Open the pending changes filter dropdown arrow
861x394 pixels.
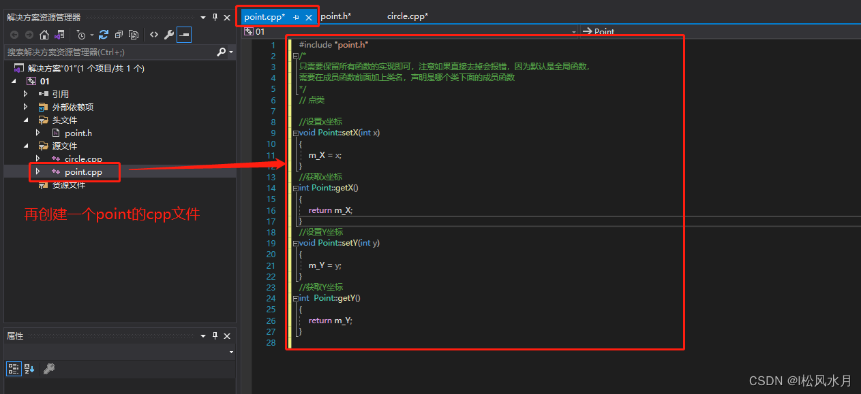click(x=91, y=35)
